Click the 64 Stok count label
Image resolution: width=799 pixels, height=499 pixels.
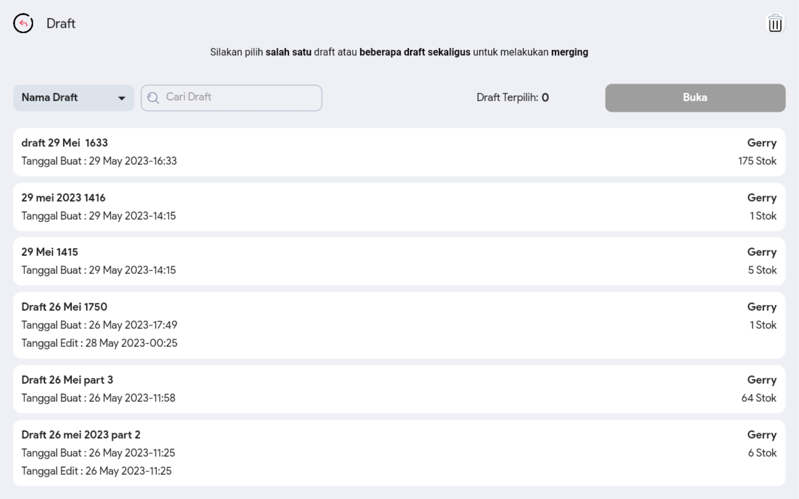pyautogui.click(x=758, y=398)
